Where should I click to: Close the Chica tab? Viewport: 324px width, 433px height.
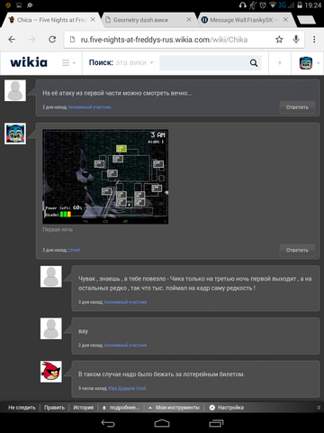click(93, 20)
